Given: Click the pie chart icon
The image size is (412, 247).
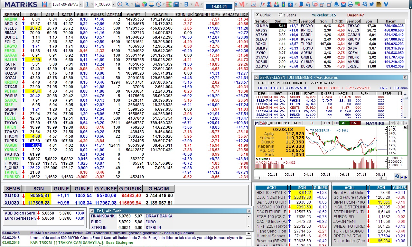Looking at the screenshot, I should 145,4.
